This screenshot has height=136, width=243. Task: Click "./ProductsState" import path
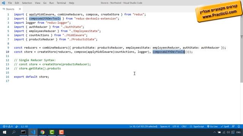pyautogui.click(x=82, y=39)
